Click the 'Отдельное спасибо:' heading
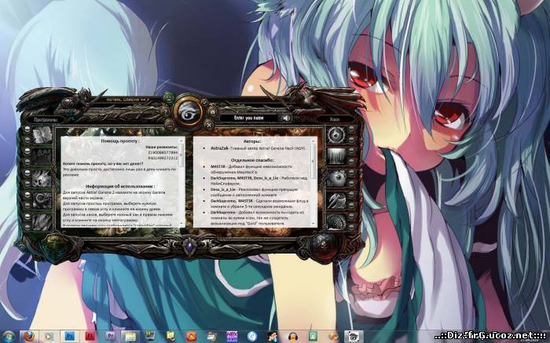 pos(252,160)
